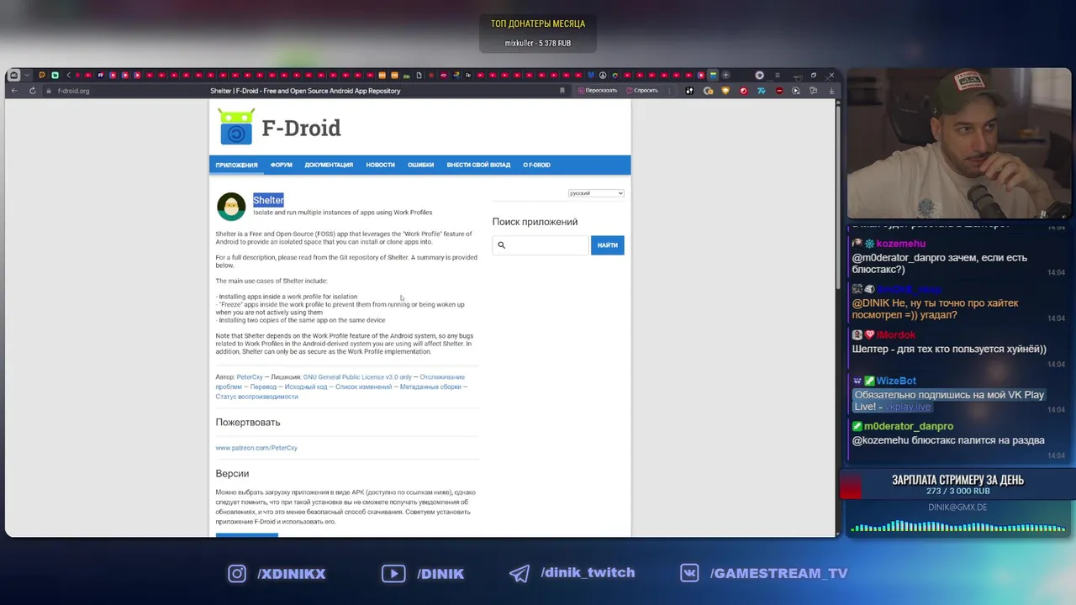The width and height of the screenshot is (1076, 605).
Task: Click the Пожертвовать heading
Action: 248,422
